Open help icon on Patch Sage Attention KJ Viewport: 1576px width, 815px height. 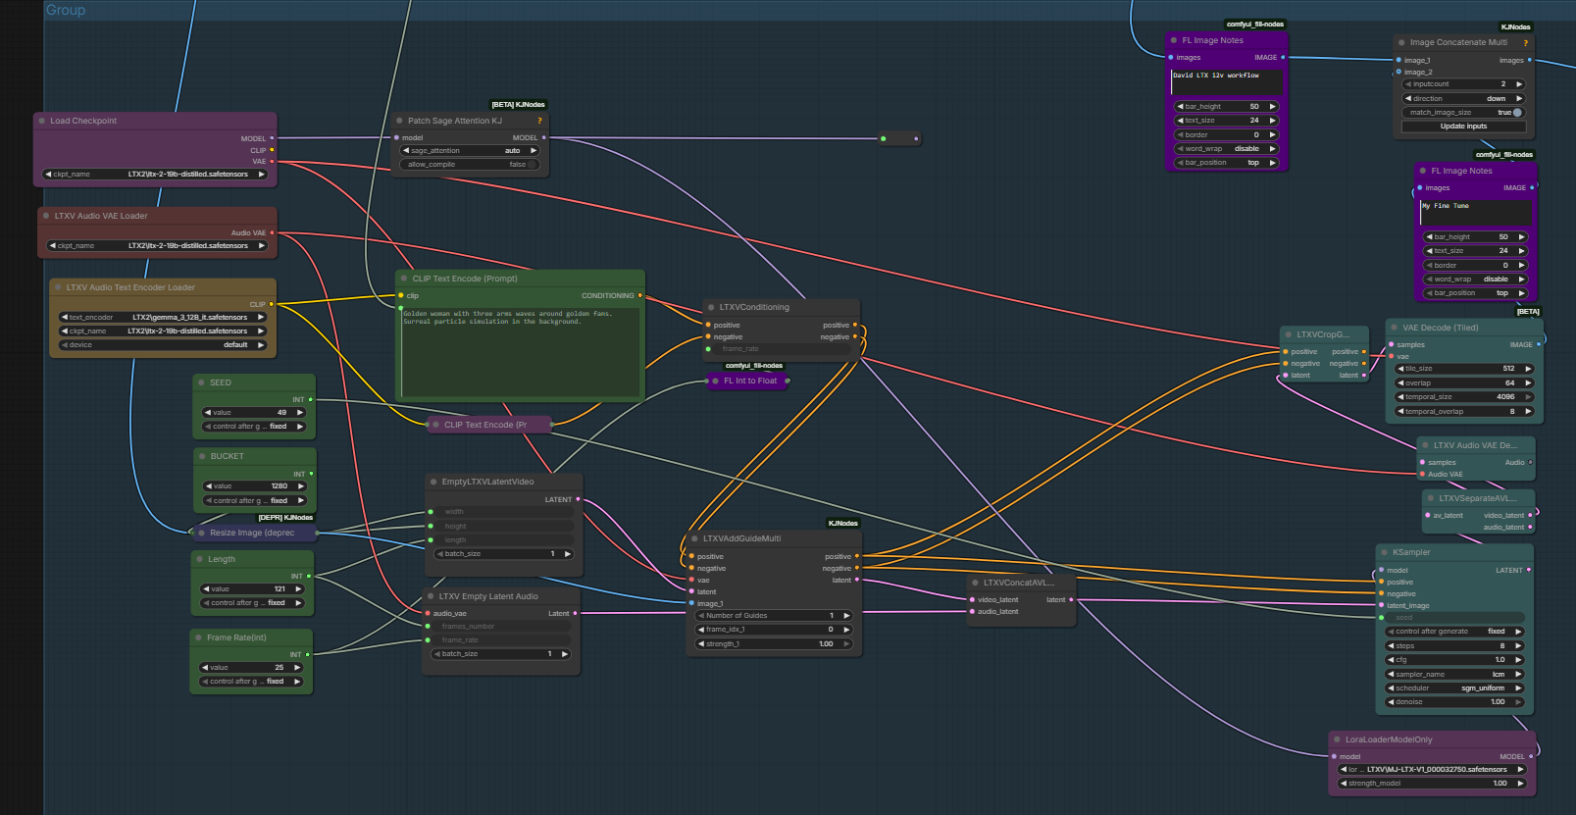539,121
